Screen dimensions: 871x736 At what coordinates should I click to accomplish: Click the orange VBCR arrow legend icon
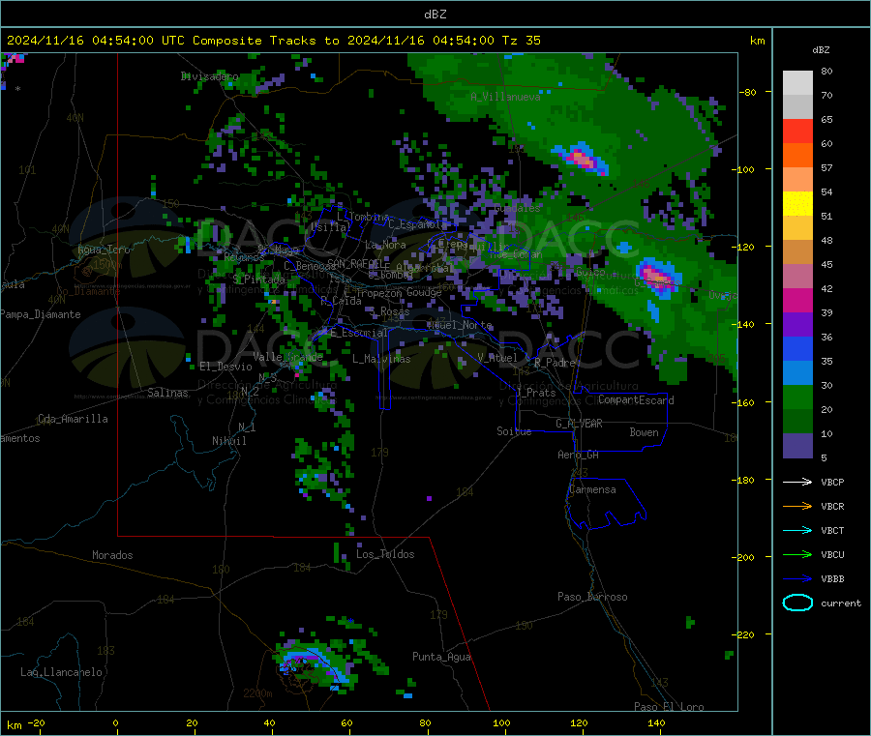click(797, 506)
